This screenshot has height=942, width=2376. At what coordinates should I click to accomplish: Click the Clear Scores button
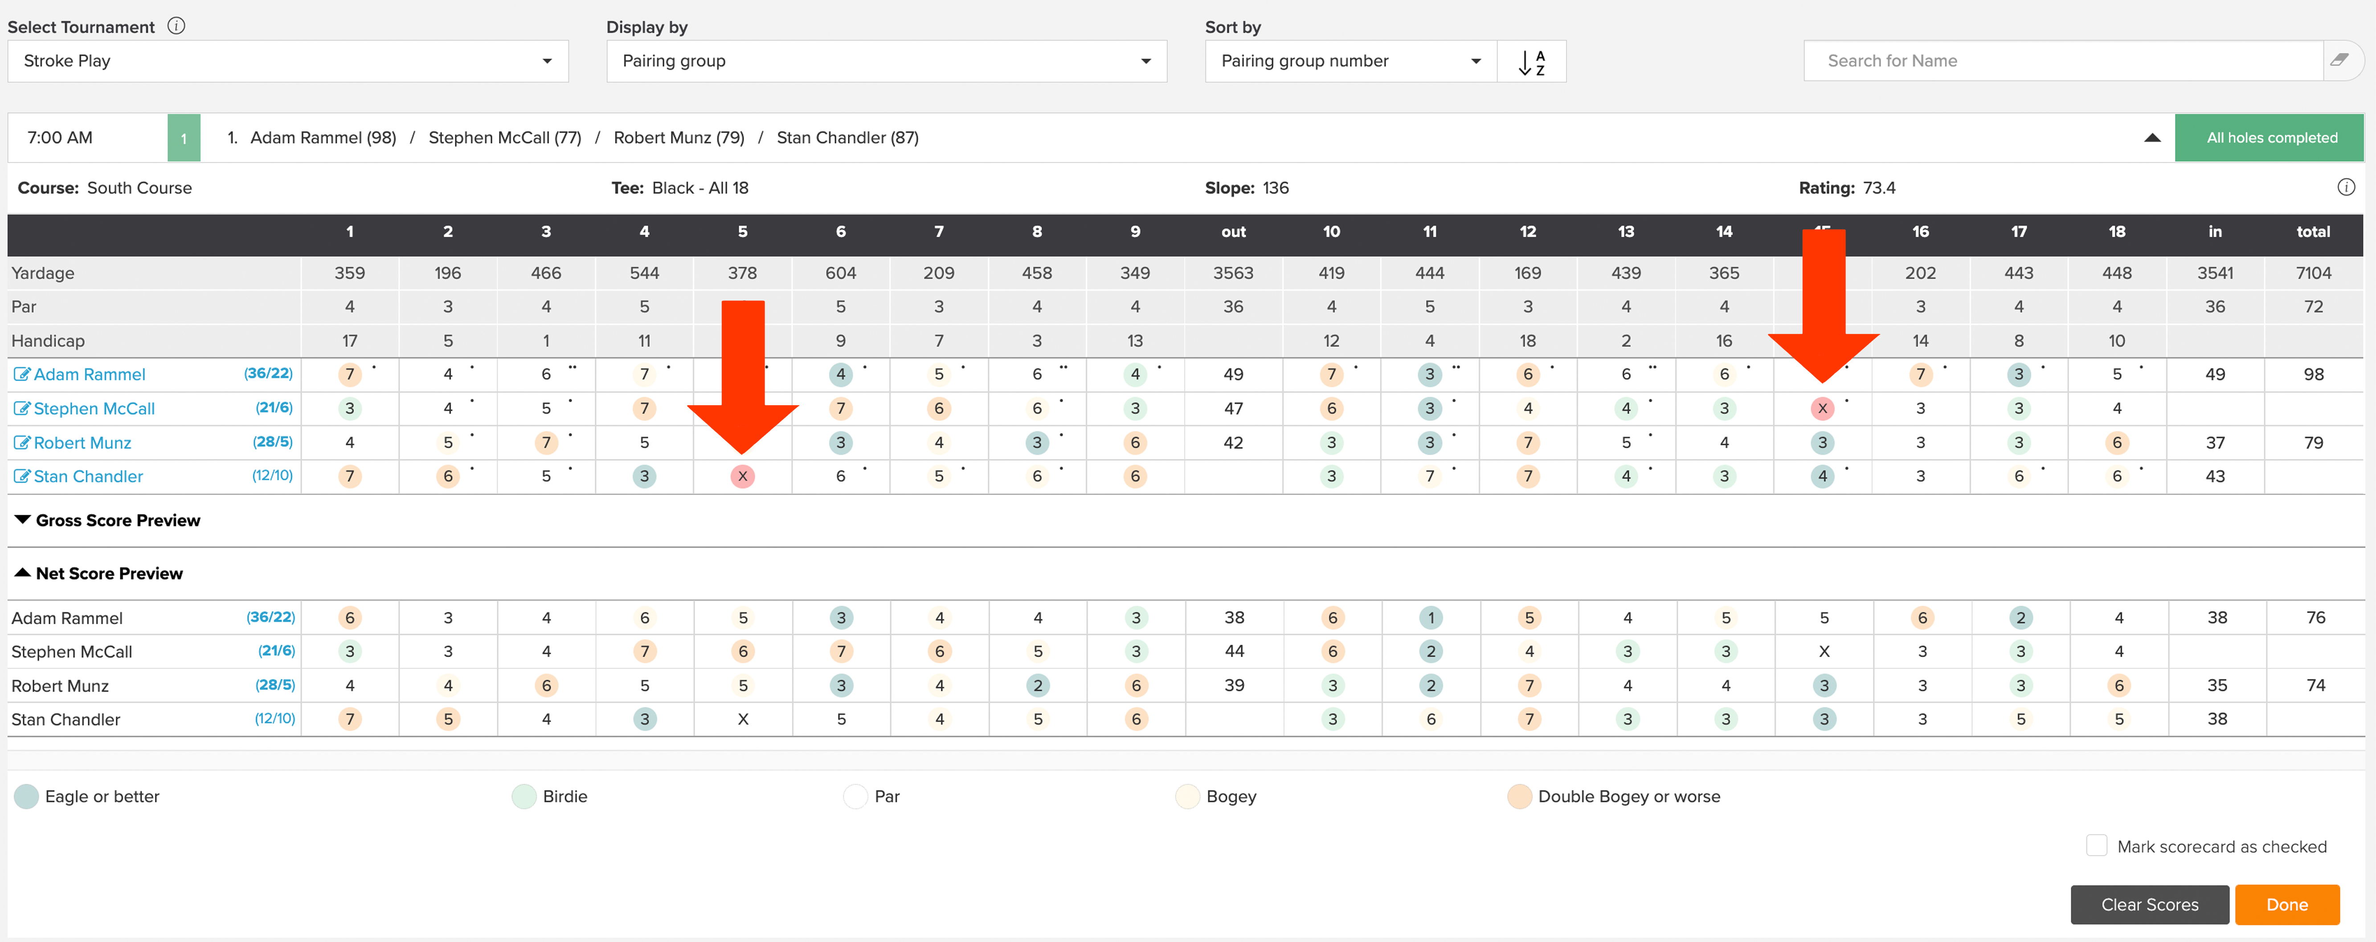[x=2149, y=904]
